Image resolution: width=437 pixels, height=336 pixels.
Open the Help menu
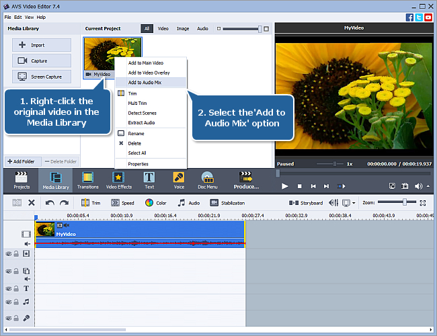point(41,17)
